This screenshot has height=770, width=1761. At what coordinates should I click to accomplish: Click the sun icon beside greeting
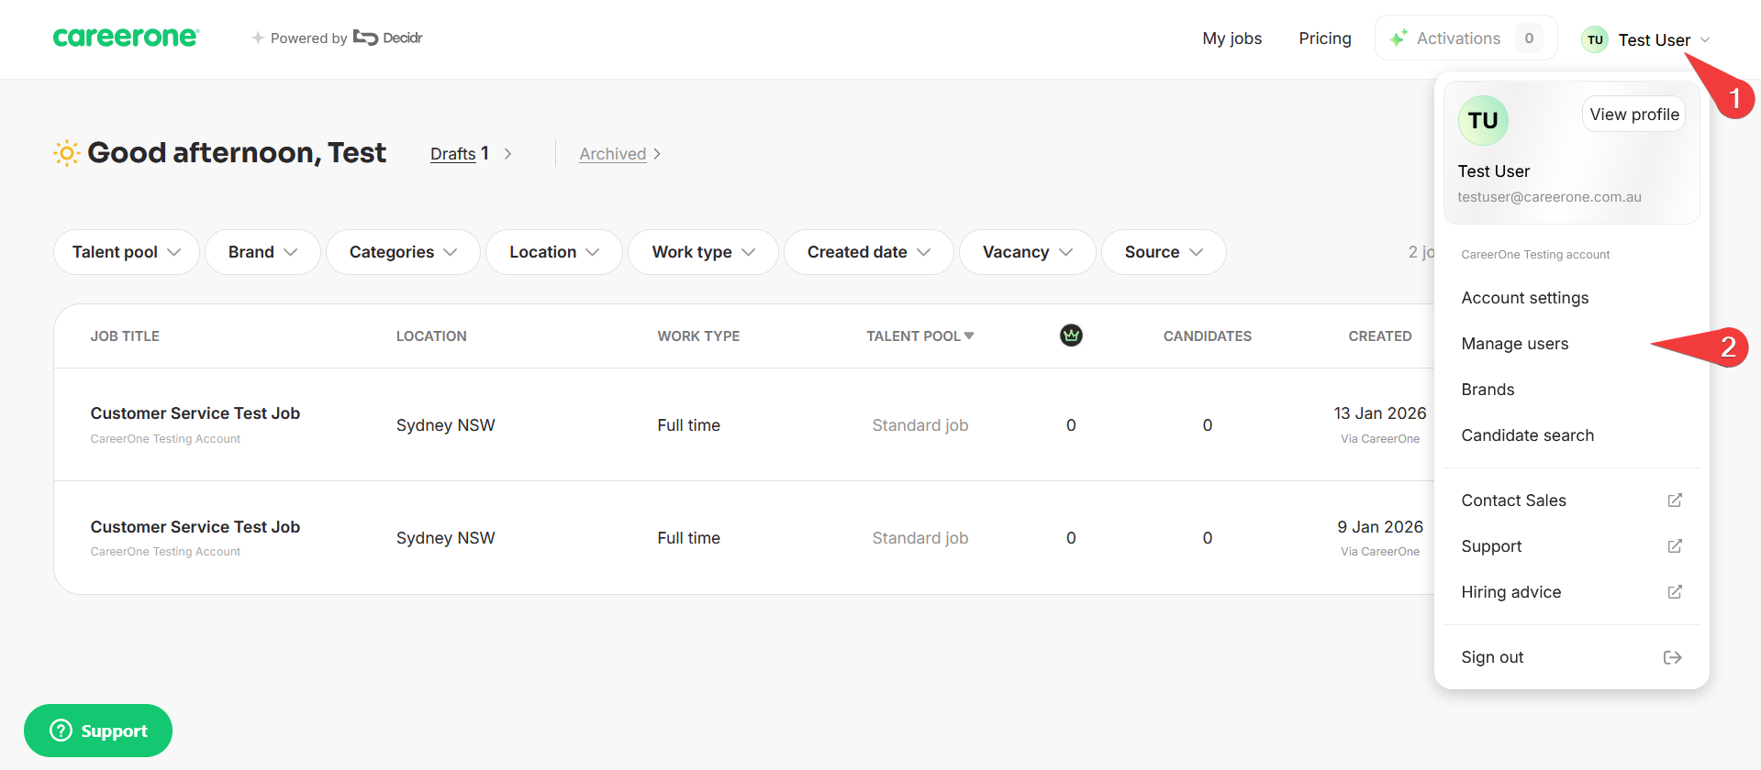[x=66, y=153]
